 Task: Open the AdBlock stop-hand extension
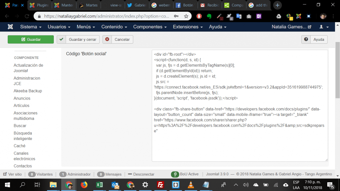click(199, 16)
